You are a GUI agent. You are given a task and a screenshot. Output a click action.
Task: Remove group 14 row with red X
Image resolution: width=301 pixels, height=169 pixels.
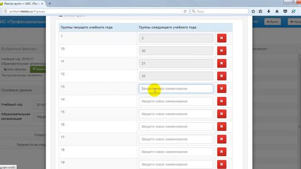(222, 101)
